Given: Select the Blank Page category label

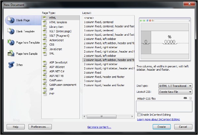Looking at the screenshot, I should (x=23, y=20).
